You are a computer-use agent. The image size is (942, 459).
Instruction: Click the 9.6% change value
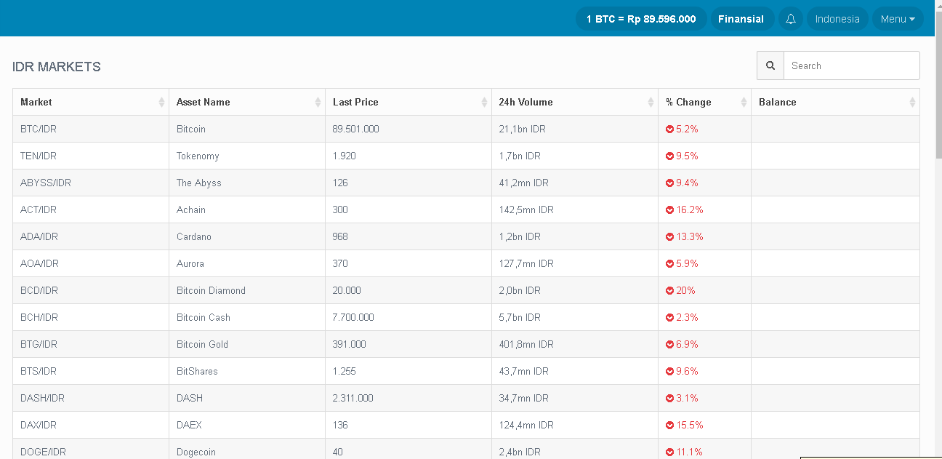coord(687,371)
